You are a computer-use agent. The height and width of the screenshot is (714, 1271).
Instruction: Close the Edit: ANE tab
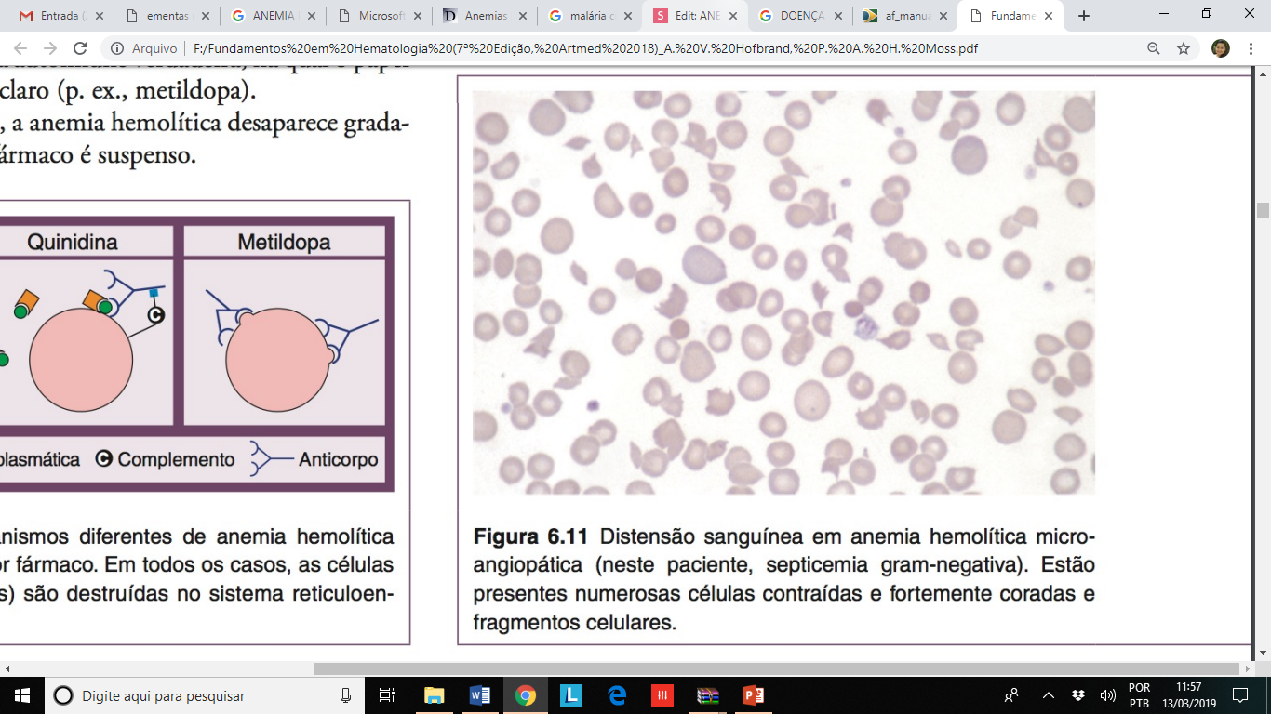pyautogui.click(x=735, y=16)
